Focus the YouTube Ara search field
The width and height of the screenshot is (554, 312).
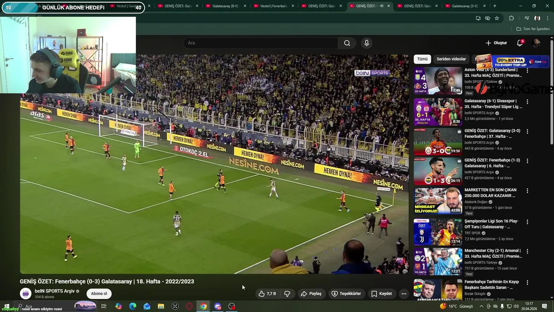261,43
